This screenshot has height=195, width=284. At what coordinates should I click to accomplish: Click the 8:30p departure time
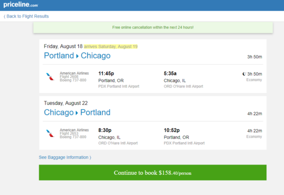point(105,130)
